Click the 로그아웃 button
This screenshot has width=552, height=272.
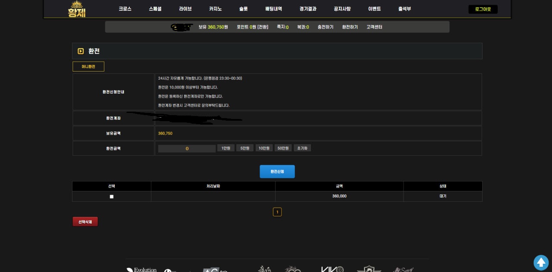(x=483, y=9)
